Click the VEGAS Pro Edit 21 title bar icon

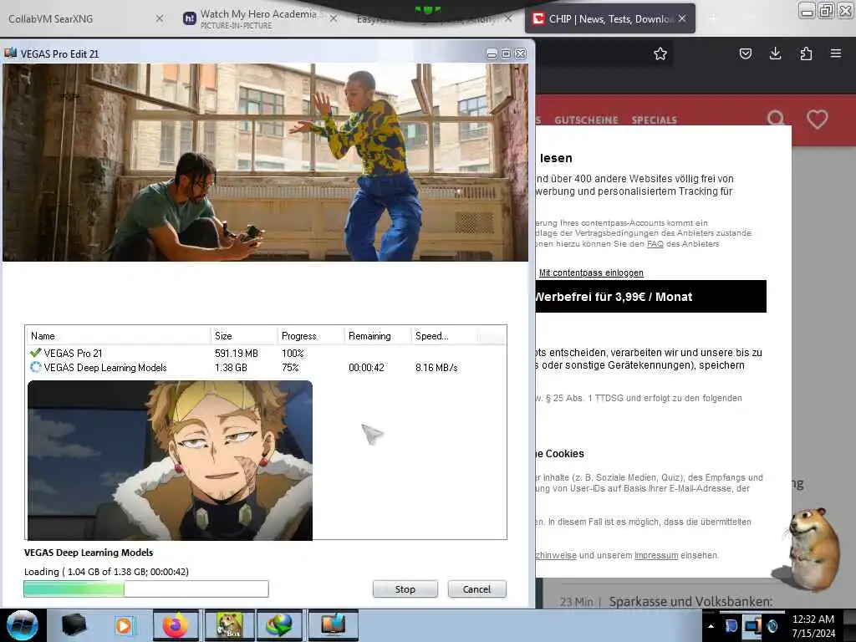coord(10,53)
